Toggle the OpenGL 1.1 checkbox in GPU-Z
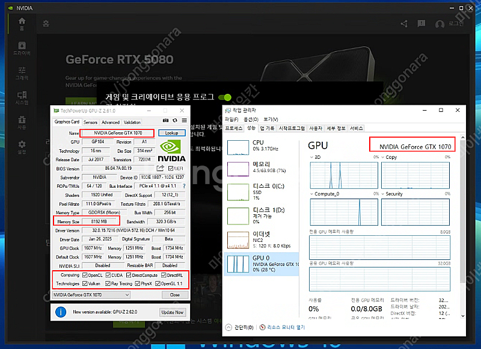 point(158,283)
